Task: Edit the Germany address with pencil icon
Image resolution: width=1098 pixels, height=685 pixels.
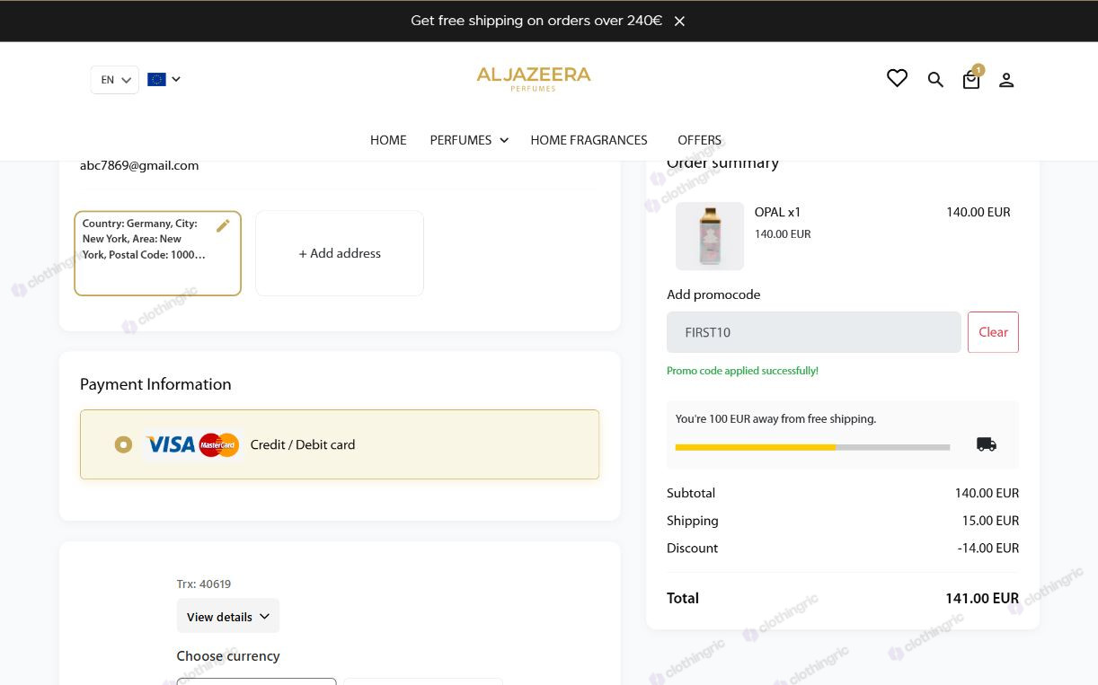Action: point(223,226)
